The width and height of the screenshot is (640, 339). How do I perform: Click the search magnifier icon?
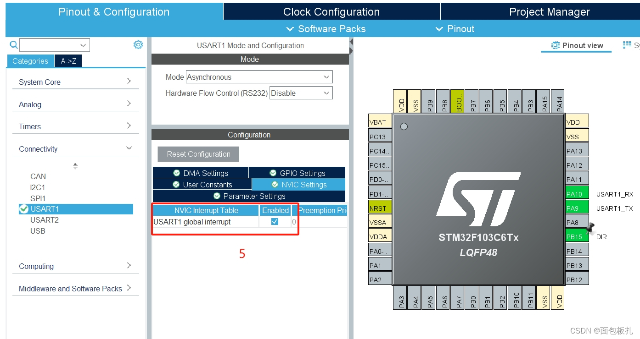tap(14, 45)
